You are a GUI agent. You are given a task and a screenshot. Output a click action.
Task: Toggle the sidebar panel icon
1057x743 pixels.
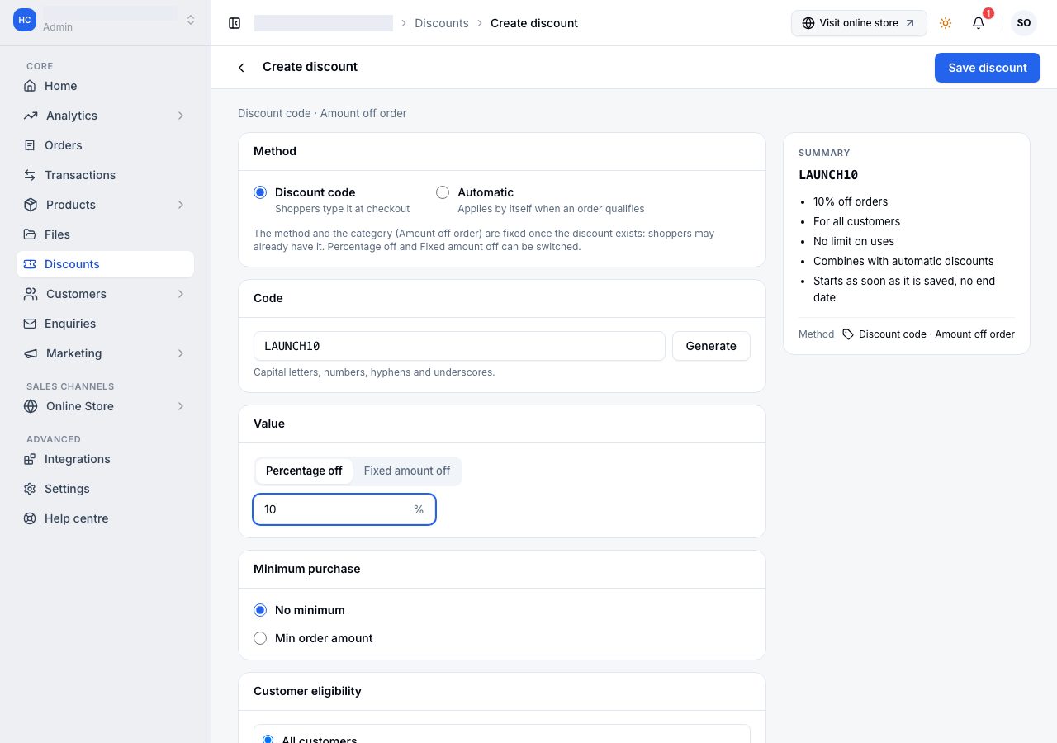click(235, 23)
